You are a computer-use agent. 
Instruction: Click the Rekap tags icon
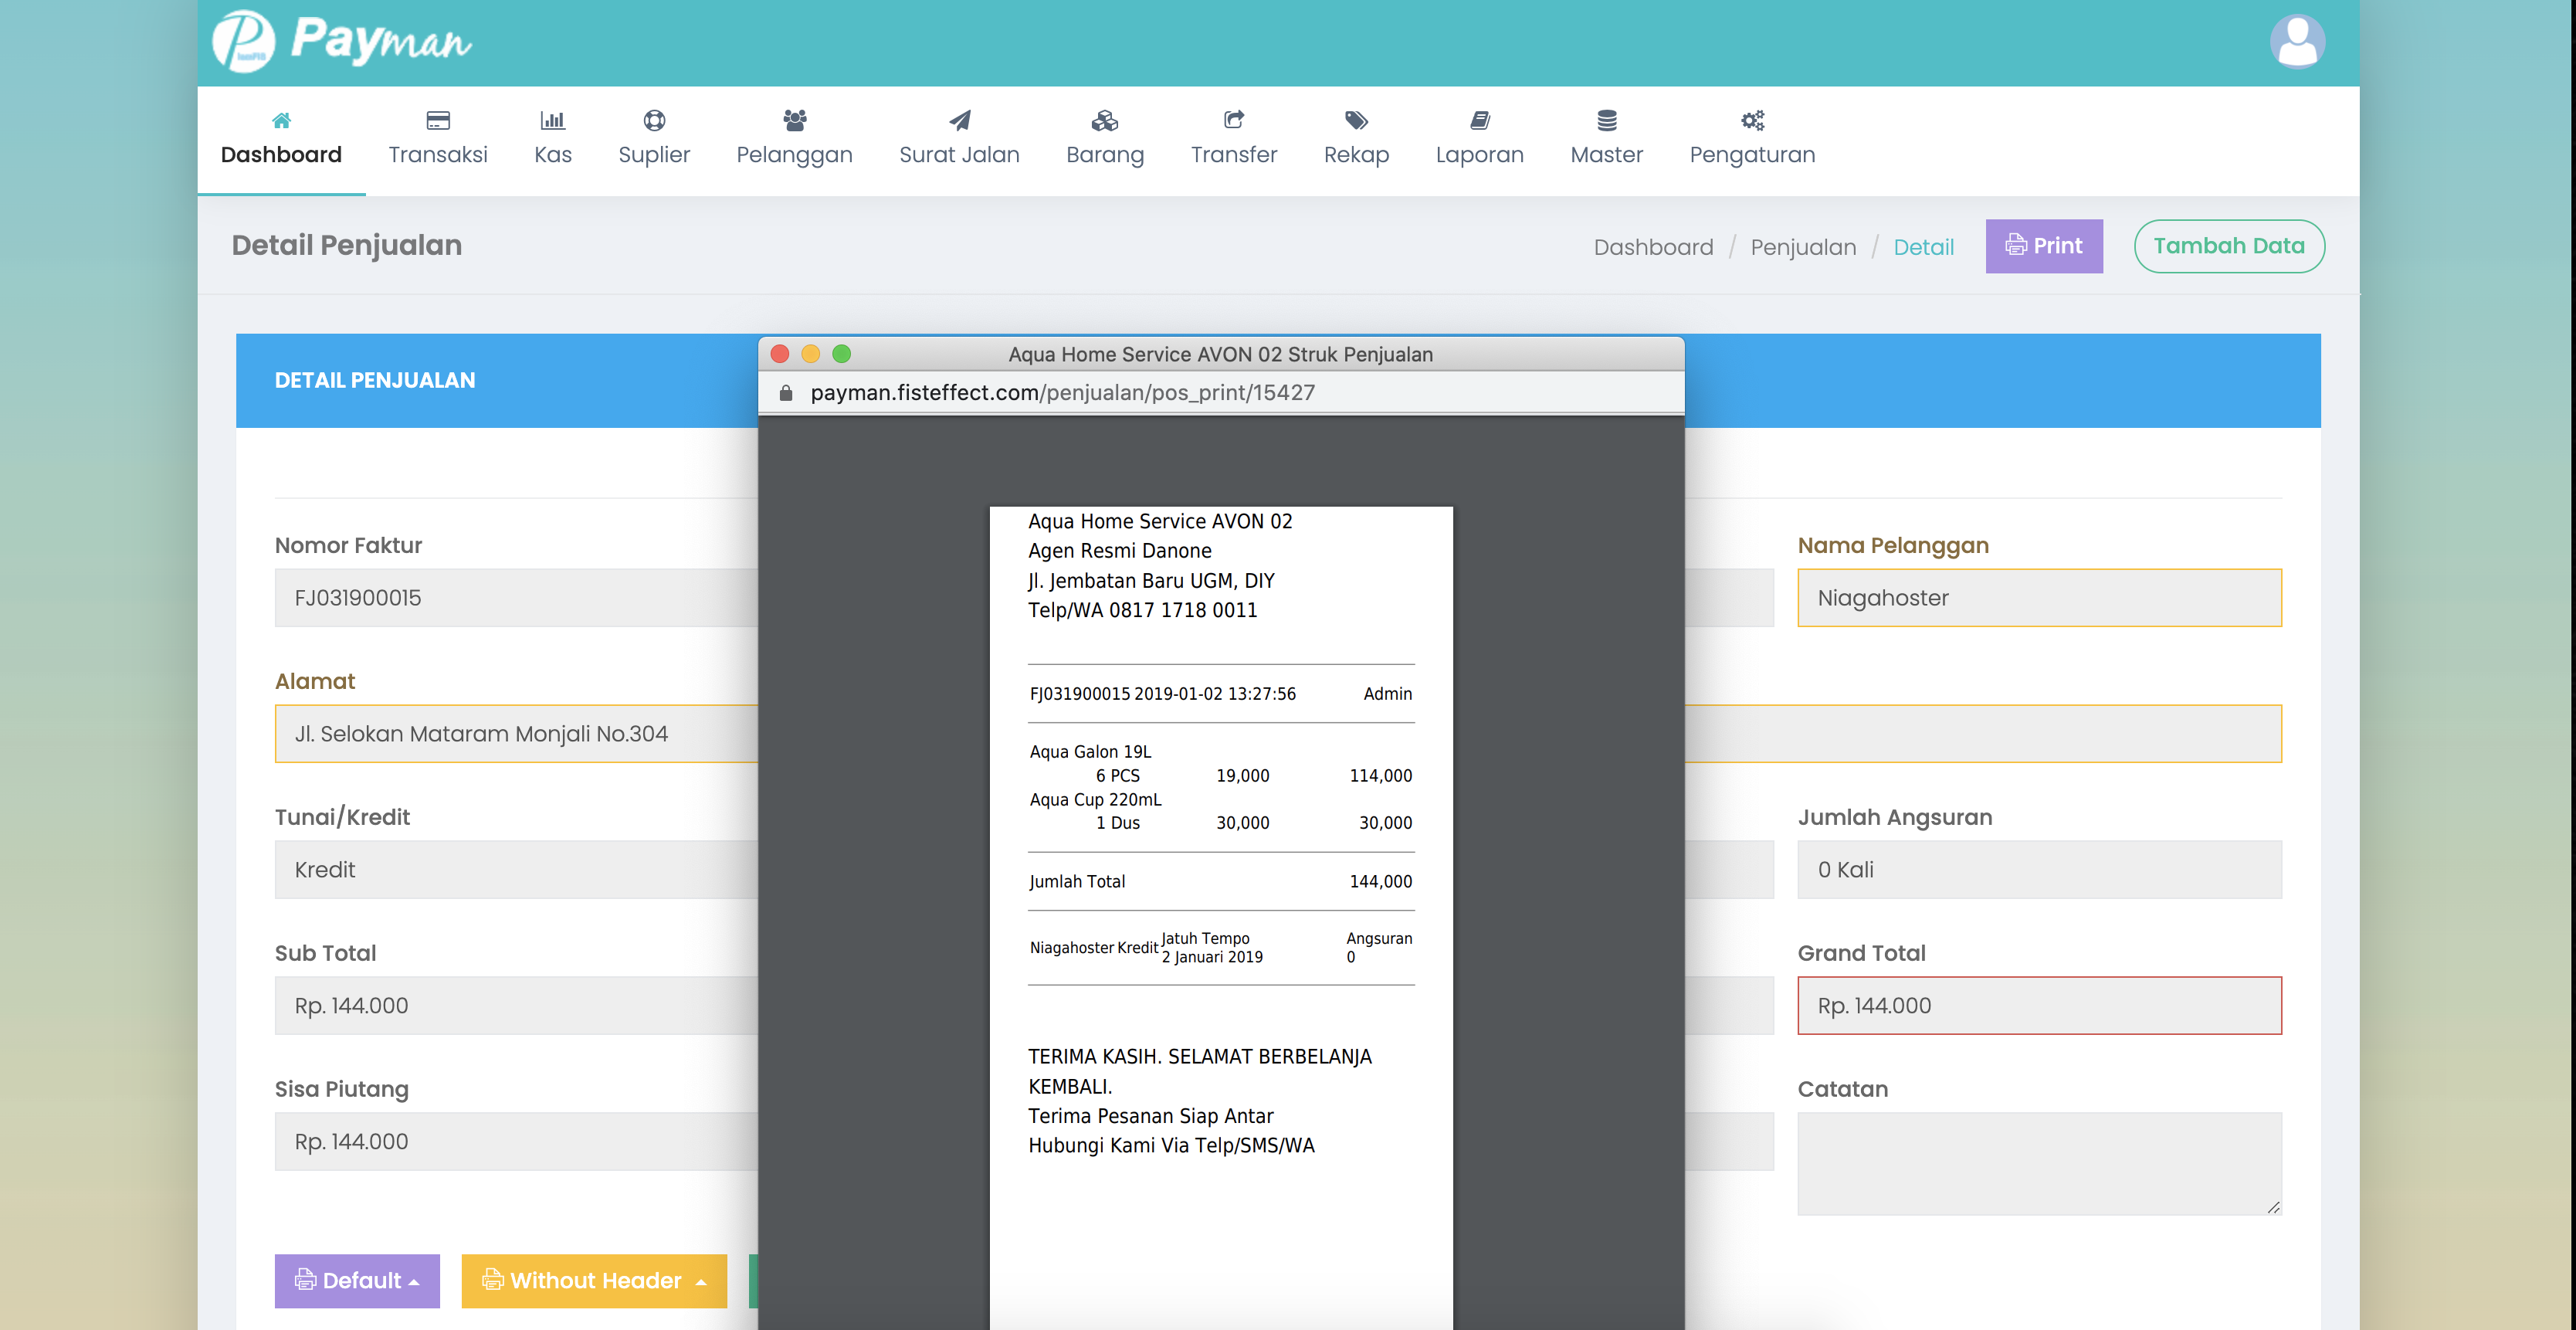1355,120
